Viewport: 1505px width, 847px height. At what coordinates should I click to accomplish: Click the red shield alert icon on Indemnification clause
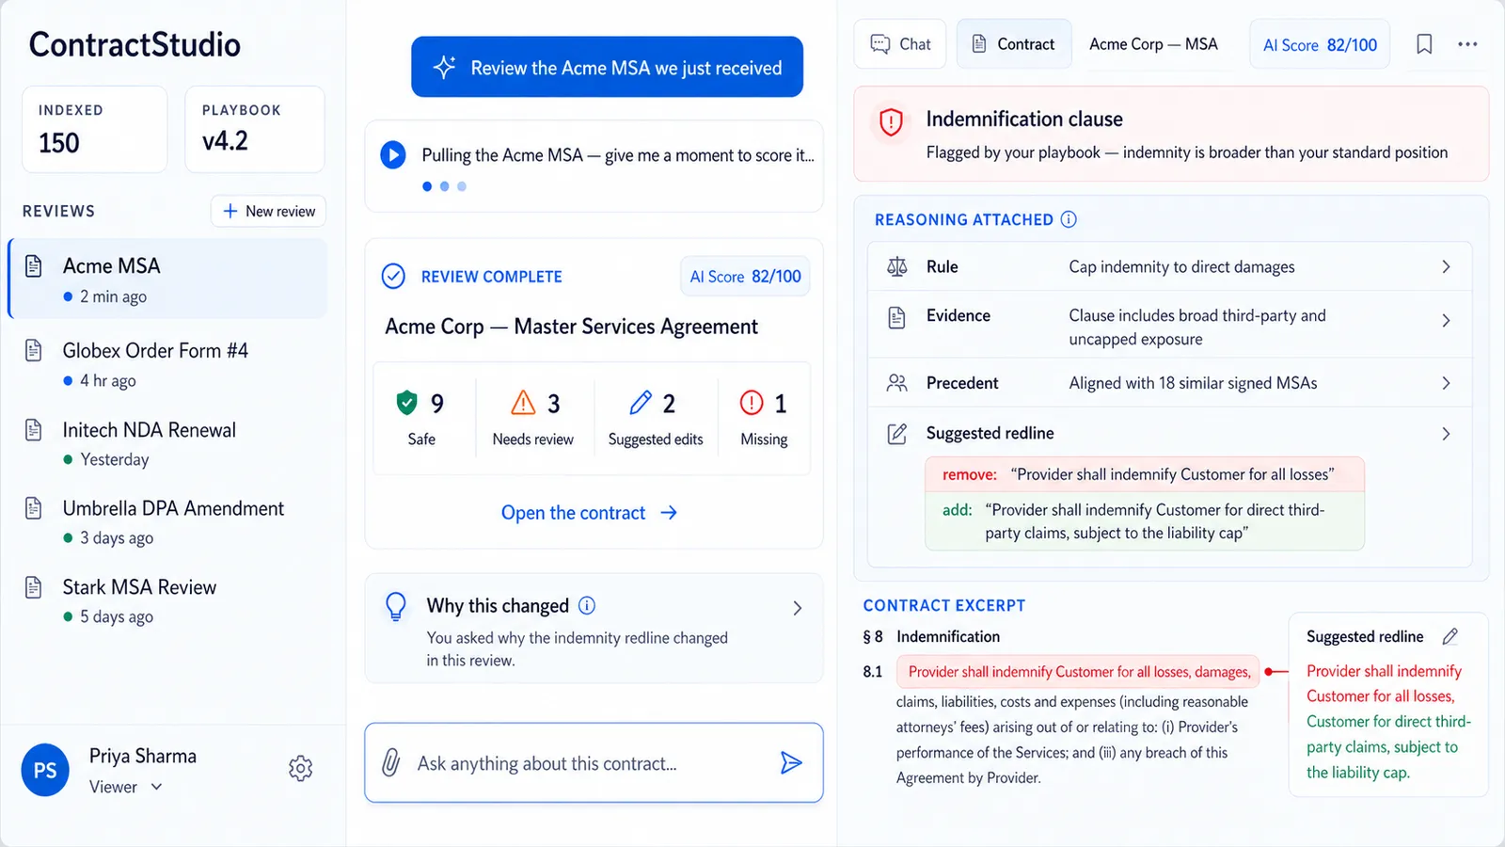891,121
